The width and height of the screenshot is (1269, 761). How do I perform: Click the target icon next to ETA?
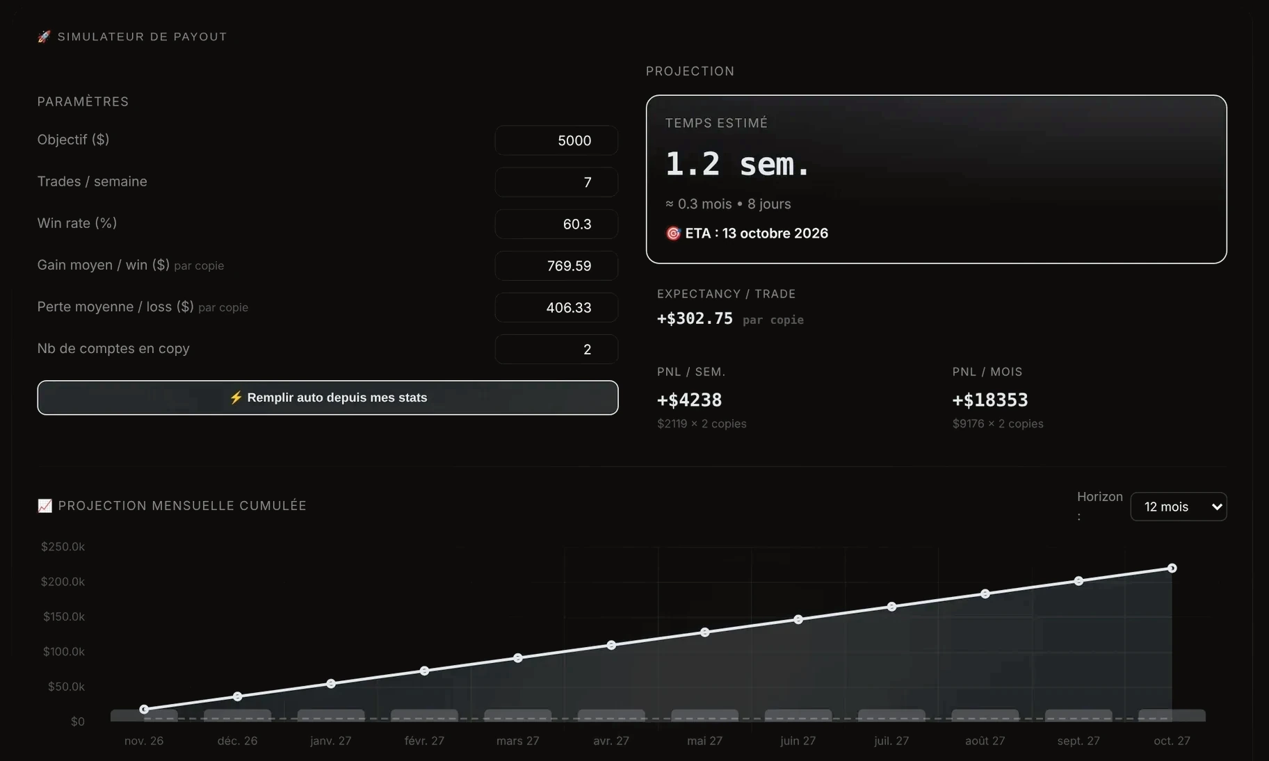pos(673,234)
